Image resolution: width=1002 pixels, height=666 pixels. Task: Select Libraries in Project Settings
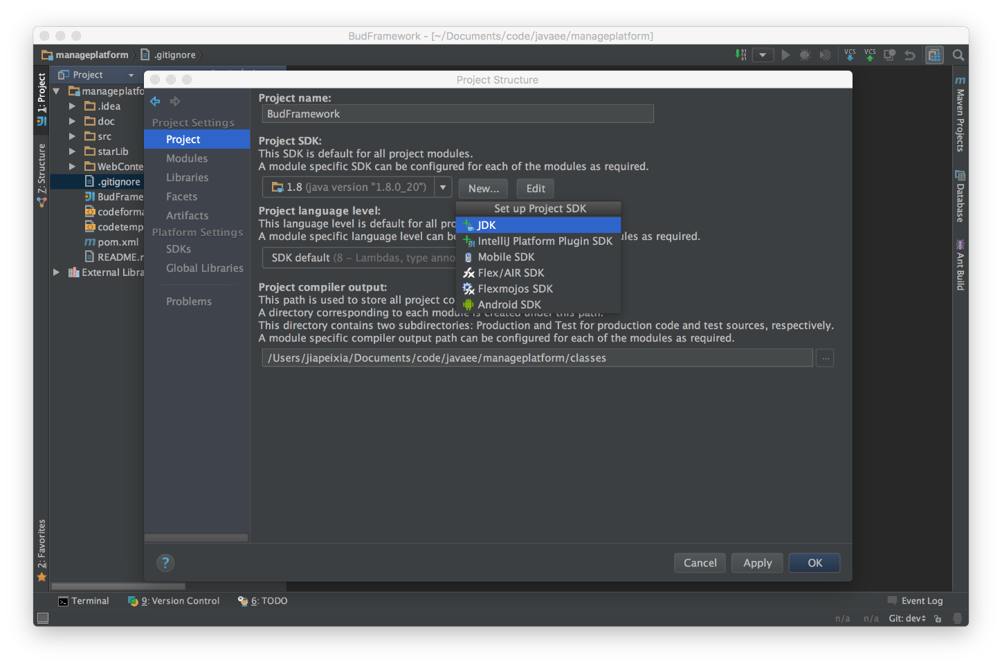pyautogui.click(x=187, y=178)
